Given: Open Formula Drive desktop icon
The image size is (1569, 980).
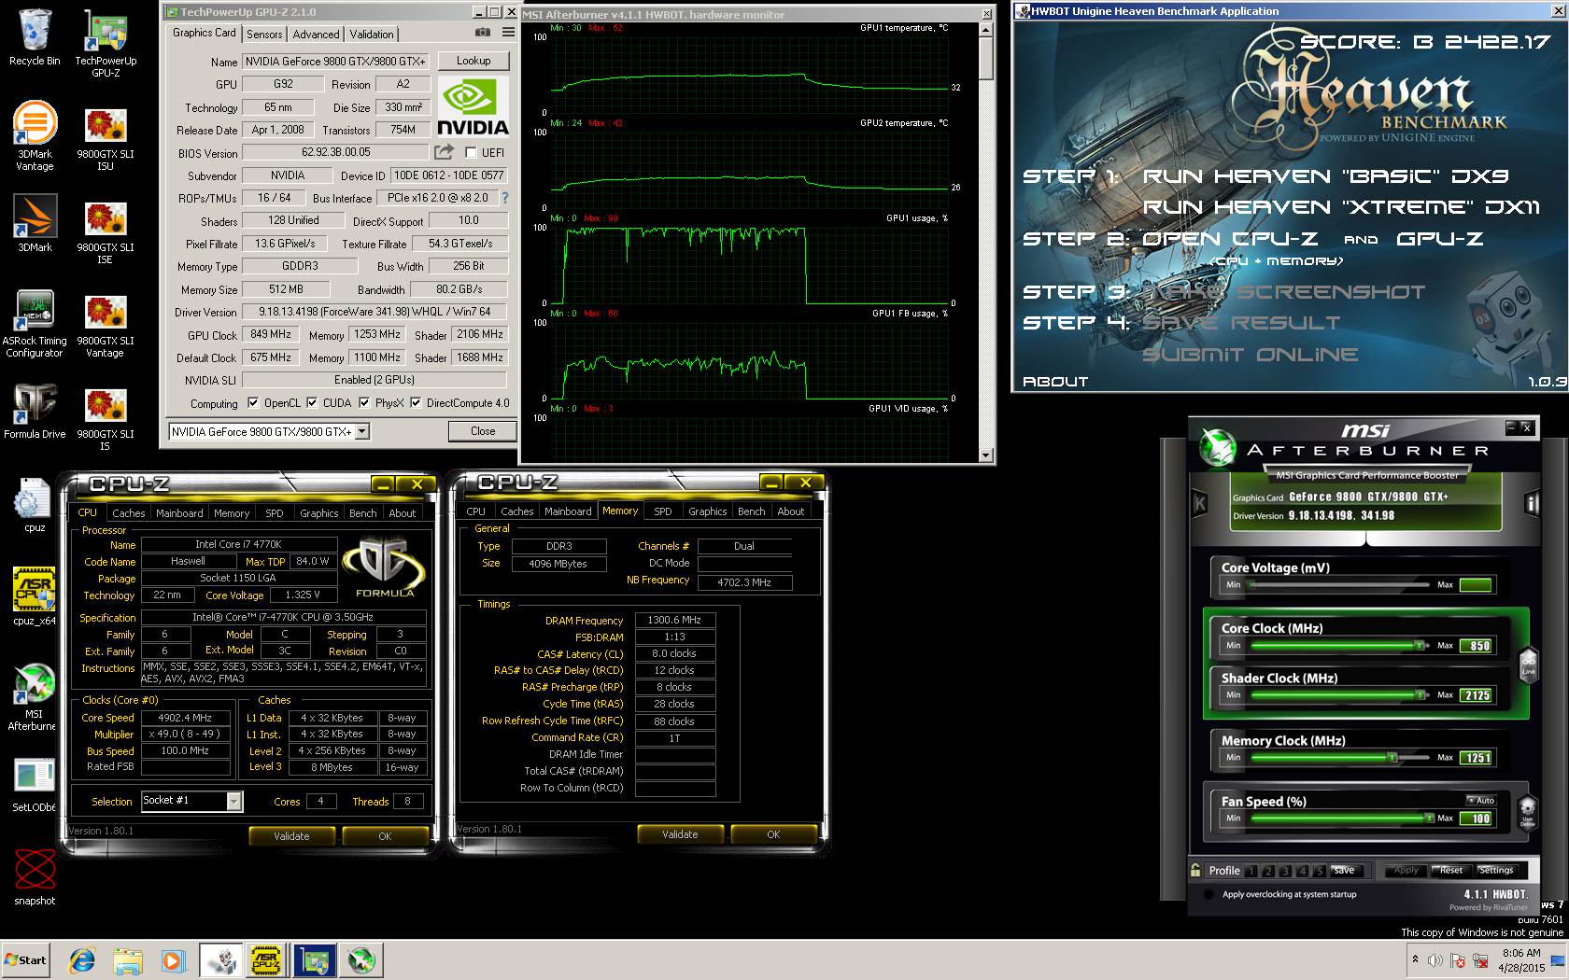Looking at the screenshot, I should 35,412.
